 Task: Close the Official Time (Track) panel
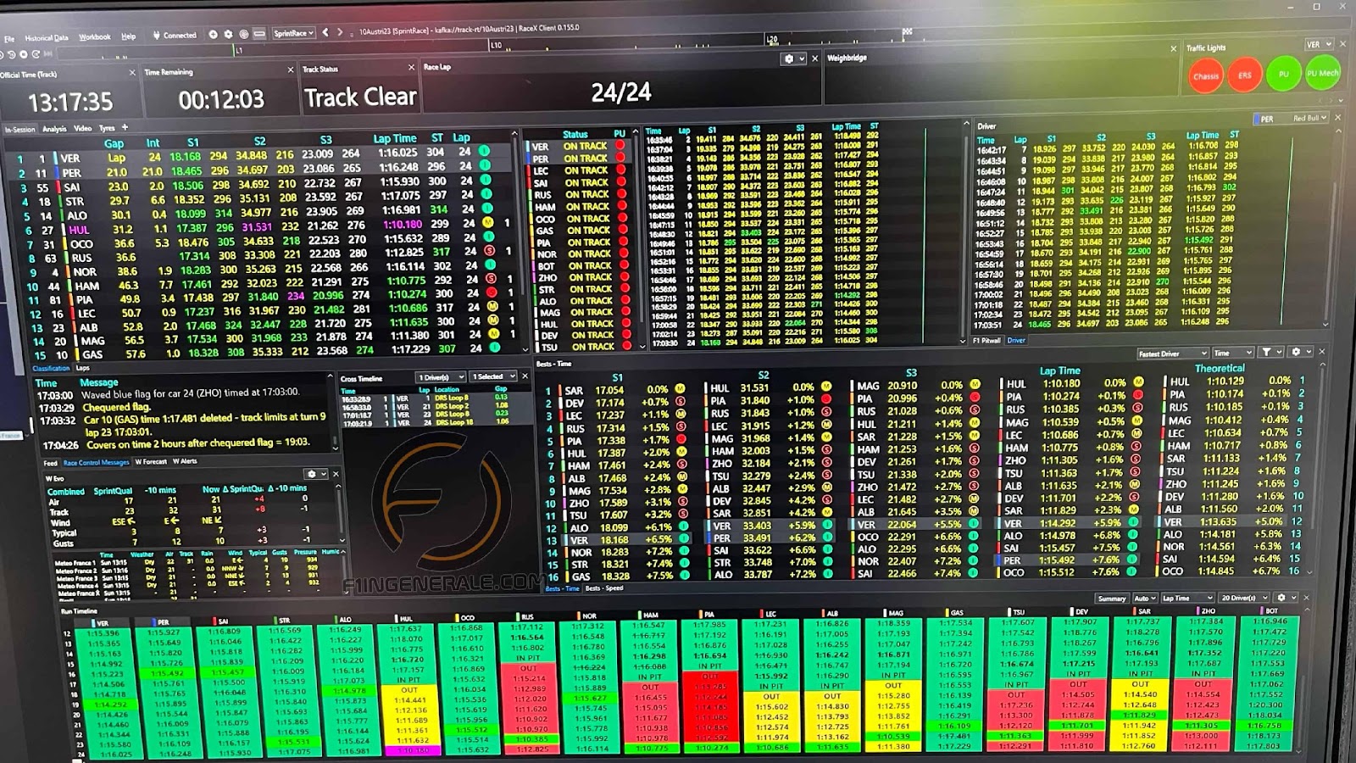pyautogui.click(x=132, y=73)
